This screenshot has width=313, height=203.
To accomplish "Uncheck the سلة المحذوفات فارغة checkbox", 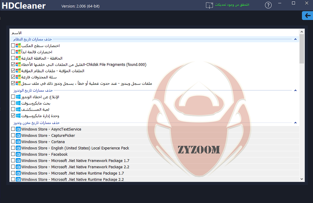I will click(x=13, y=77).
